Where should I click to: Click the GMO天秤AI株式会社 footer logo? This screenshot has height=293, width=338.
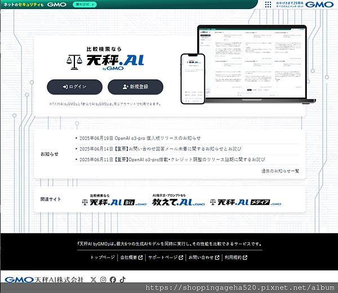coord(44,280)
